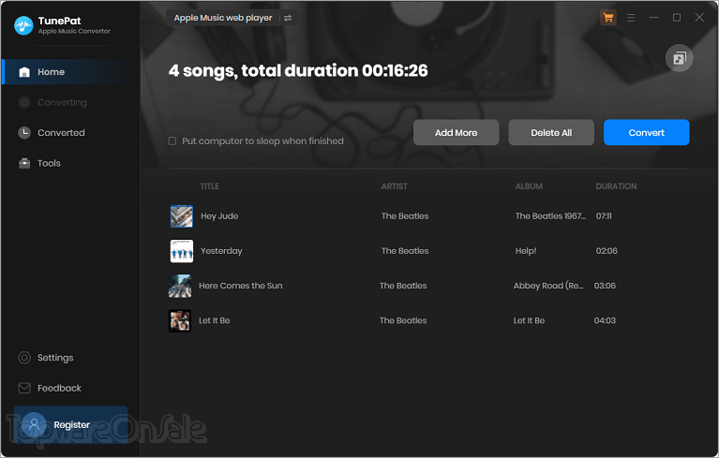Click the Settings gear icon

click(24, 358)
